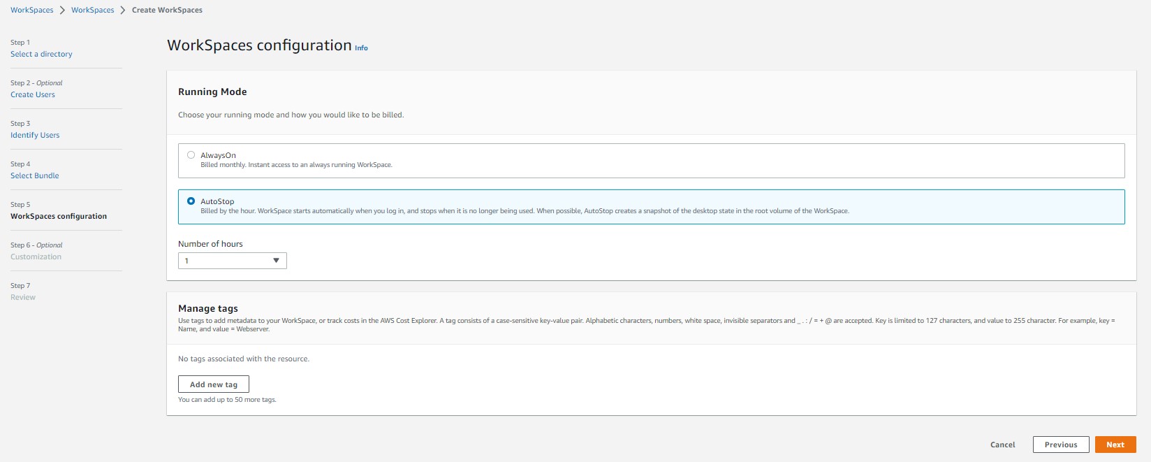Select the AlwaysOn running mode radio button
Screen dimensions: 1151x462
pyautogui.click(x=191, y=155)
